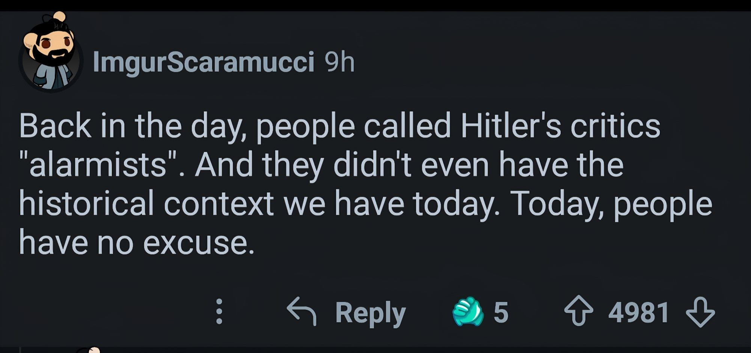Visit the ImgurScaramucci username profile link

203,62
